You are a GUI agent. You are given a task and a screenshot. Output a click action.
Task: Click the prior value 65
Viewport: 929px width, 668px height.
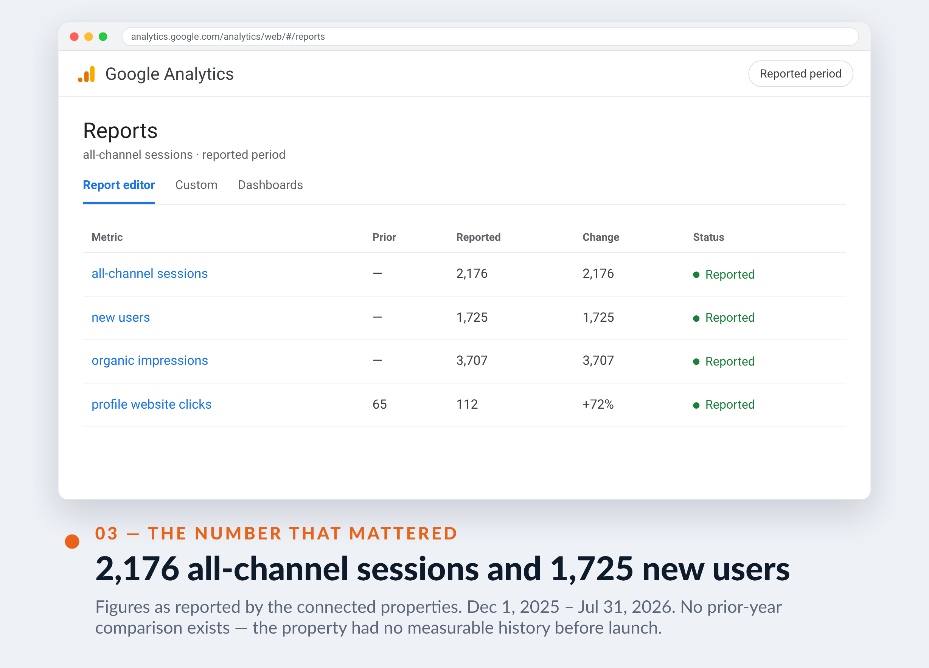(x=379, y=405)
